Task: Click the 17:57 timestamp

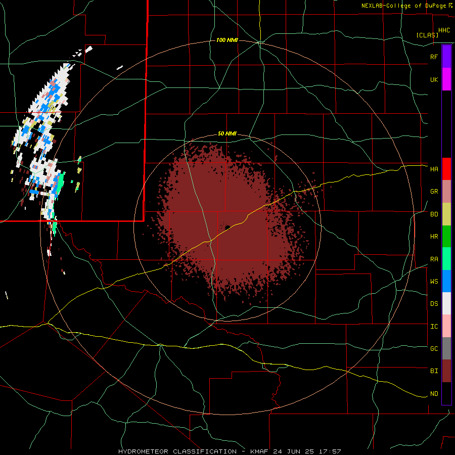Action: [x=331, y=451]
